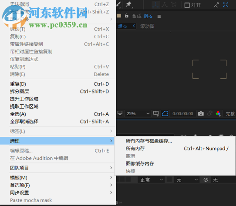Click the 无法撤消 menu entry
The width and height of the screenshot is (236, 206).
coord(58,4)
